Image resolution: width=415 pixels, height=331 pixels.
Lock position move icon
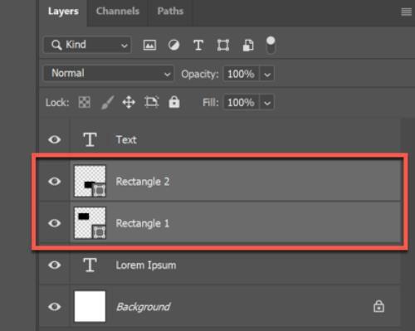coord(129,103)
